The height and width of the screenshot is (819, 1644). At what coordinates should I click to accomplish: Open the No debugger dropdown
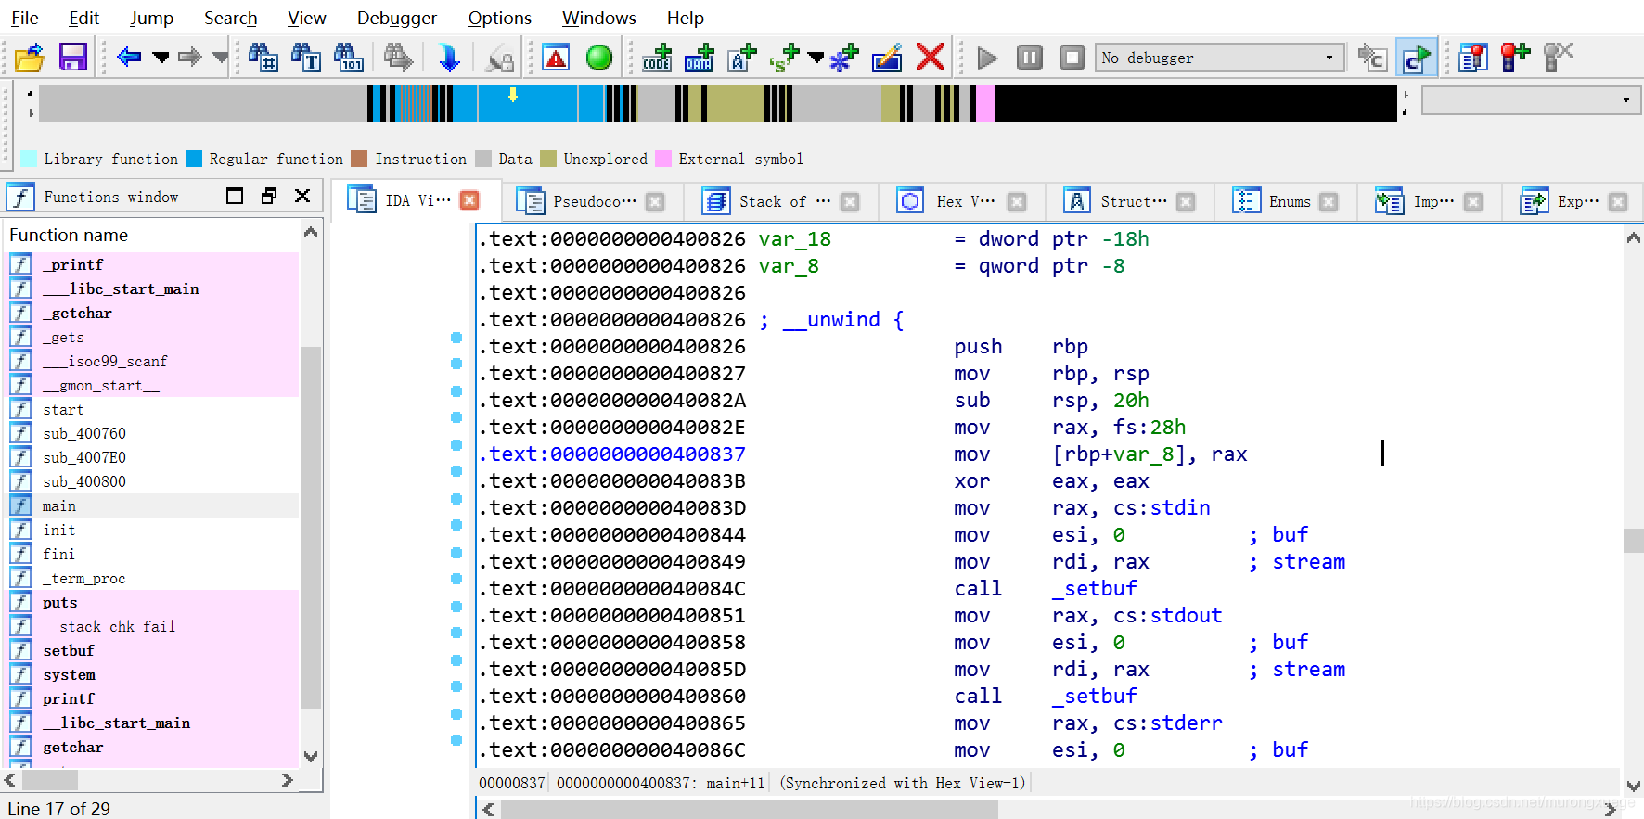(1220, 58)
